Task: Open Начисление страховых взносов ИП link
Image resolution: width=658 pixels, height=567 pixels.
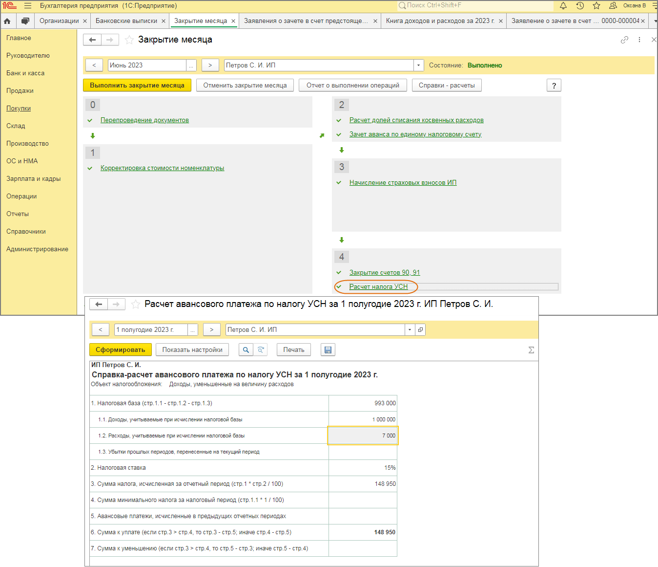Action: pos(403,182)
